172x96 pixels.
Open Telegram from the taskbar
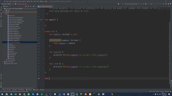pyautogui.click(x=33, y=94)
